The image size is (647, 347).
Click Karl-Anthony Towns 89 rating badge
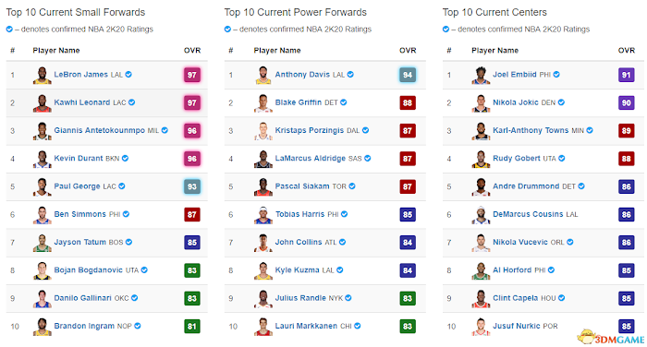coord(626,131)
